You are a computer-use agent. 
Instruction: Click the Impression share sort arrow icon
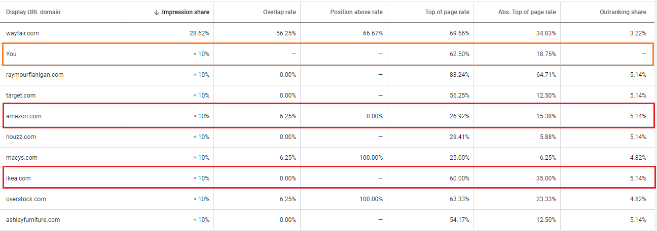(x=156, y=12)
